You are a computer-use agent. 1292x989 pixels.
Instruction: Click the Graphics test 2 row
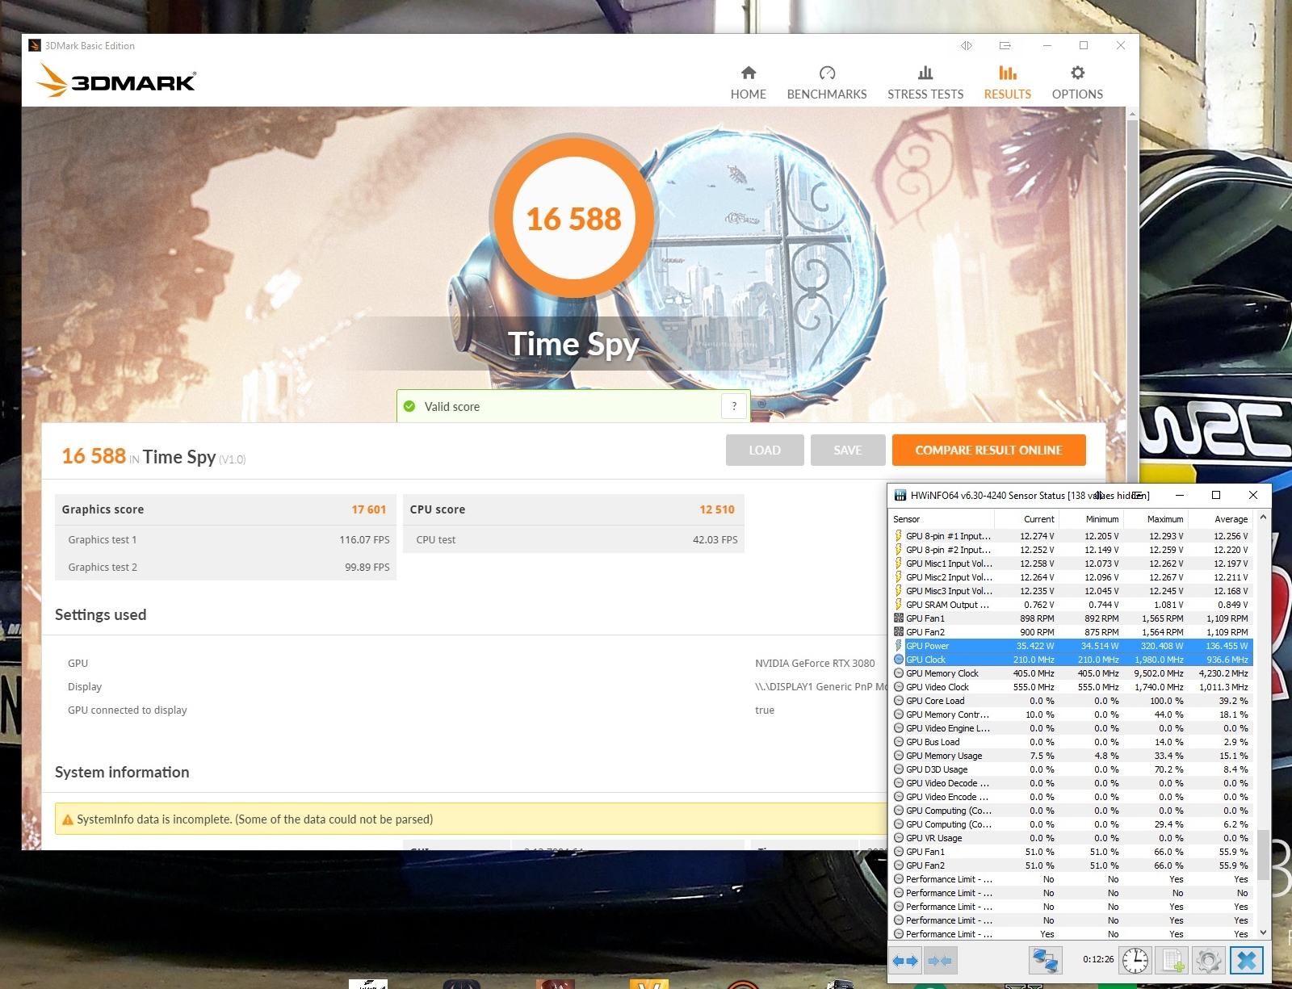click(225, 567)
